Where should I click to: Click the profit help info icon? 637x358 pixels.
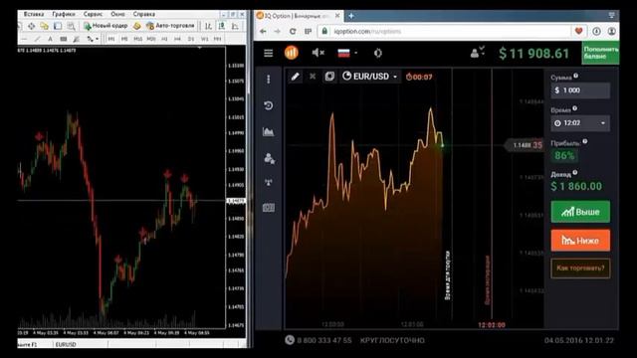pos(585,141)
